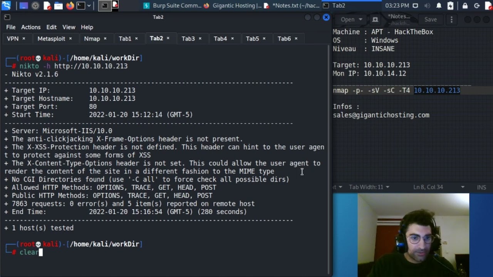Switch to the Notes.txt taskbar window
The height and width of the screenshot is (277, 493).
point(292,6)
